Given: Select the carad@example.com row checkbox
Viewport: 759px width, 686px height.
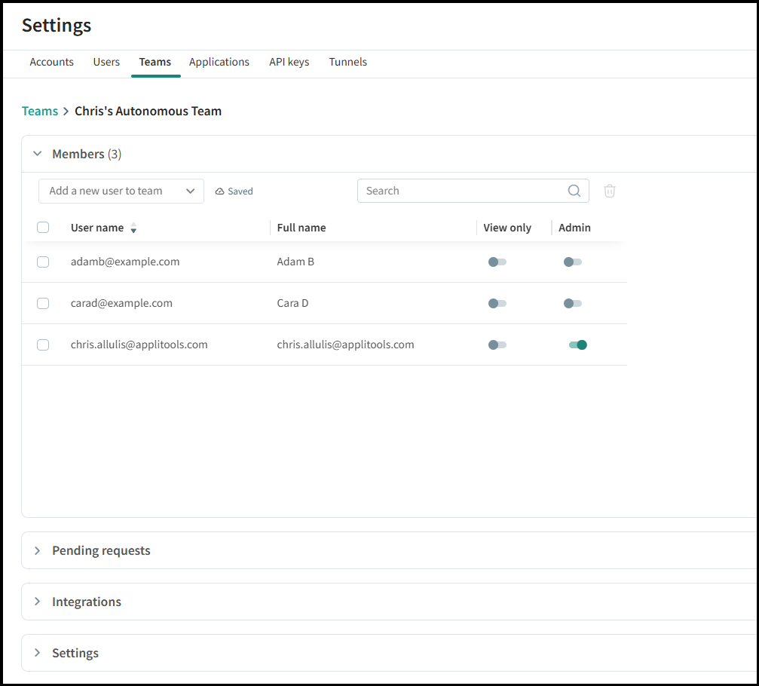Looking at the screenshot, I should click(x=43, y=303).
